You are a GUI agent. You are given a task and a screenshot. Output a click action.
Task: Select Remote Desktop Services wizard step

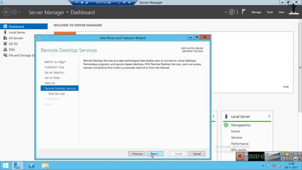tap(59, 88)
